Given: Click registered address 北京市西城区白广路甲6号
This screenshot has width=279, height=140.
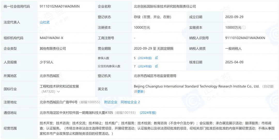Looking at the screenshot, I should coord(59,102).
